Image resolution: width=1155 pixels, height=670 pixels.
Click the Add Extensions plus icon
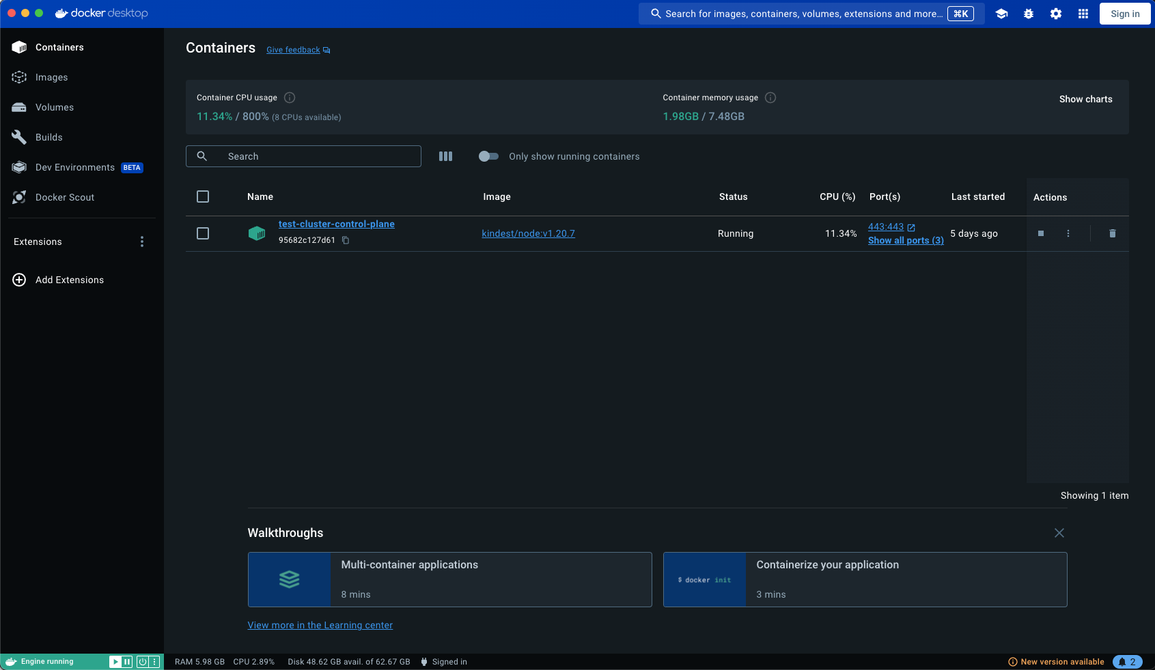click(19, 280)
